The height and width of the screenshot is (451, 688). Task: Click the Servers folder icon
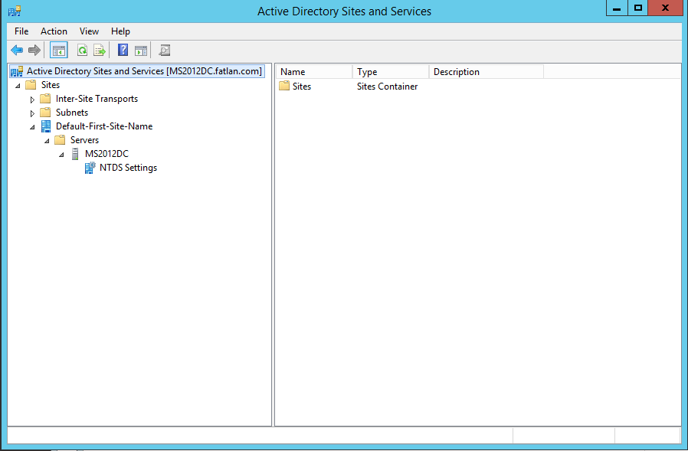60,140
